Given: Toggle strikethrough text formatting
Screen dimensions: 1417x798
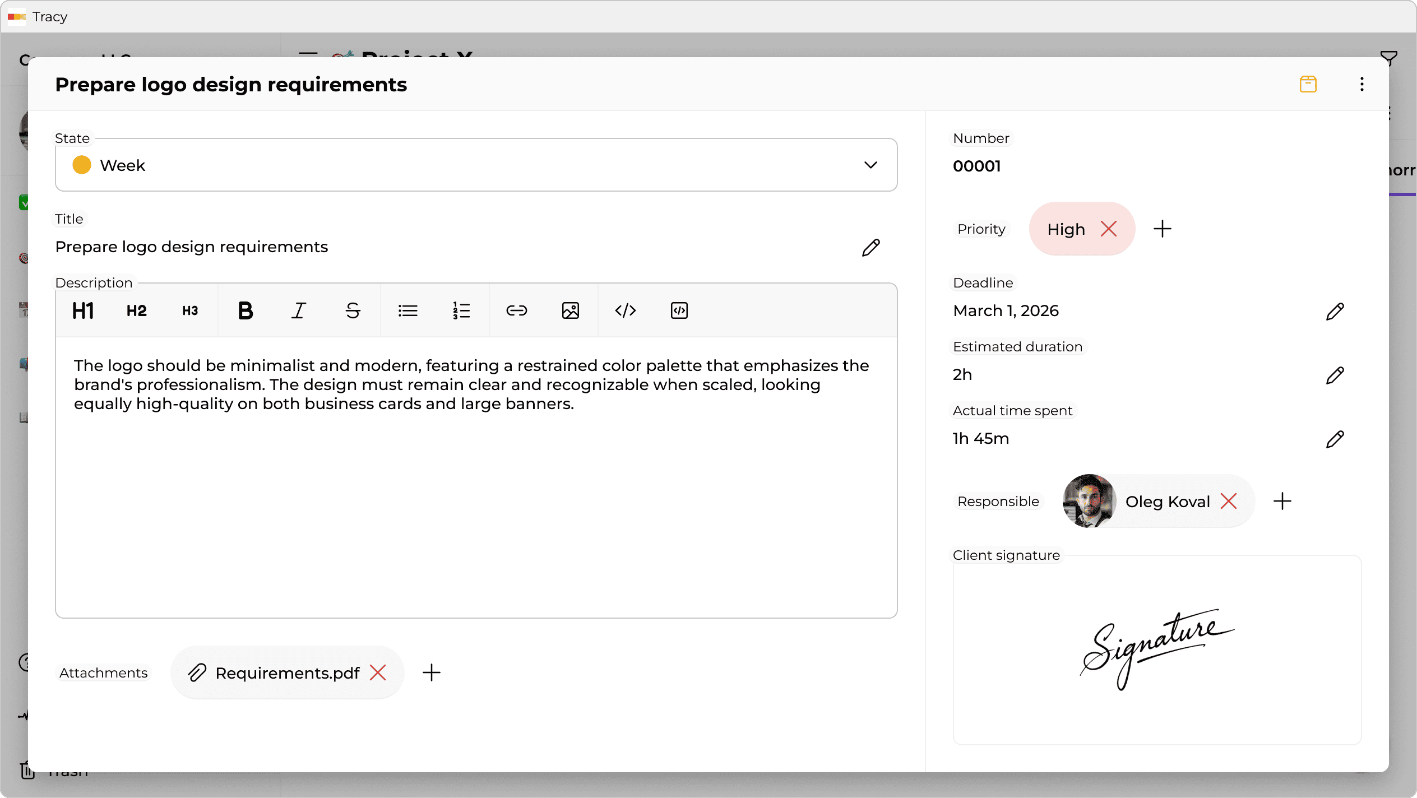Looking at the screenshot, I should (353, 310).
